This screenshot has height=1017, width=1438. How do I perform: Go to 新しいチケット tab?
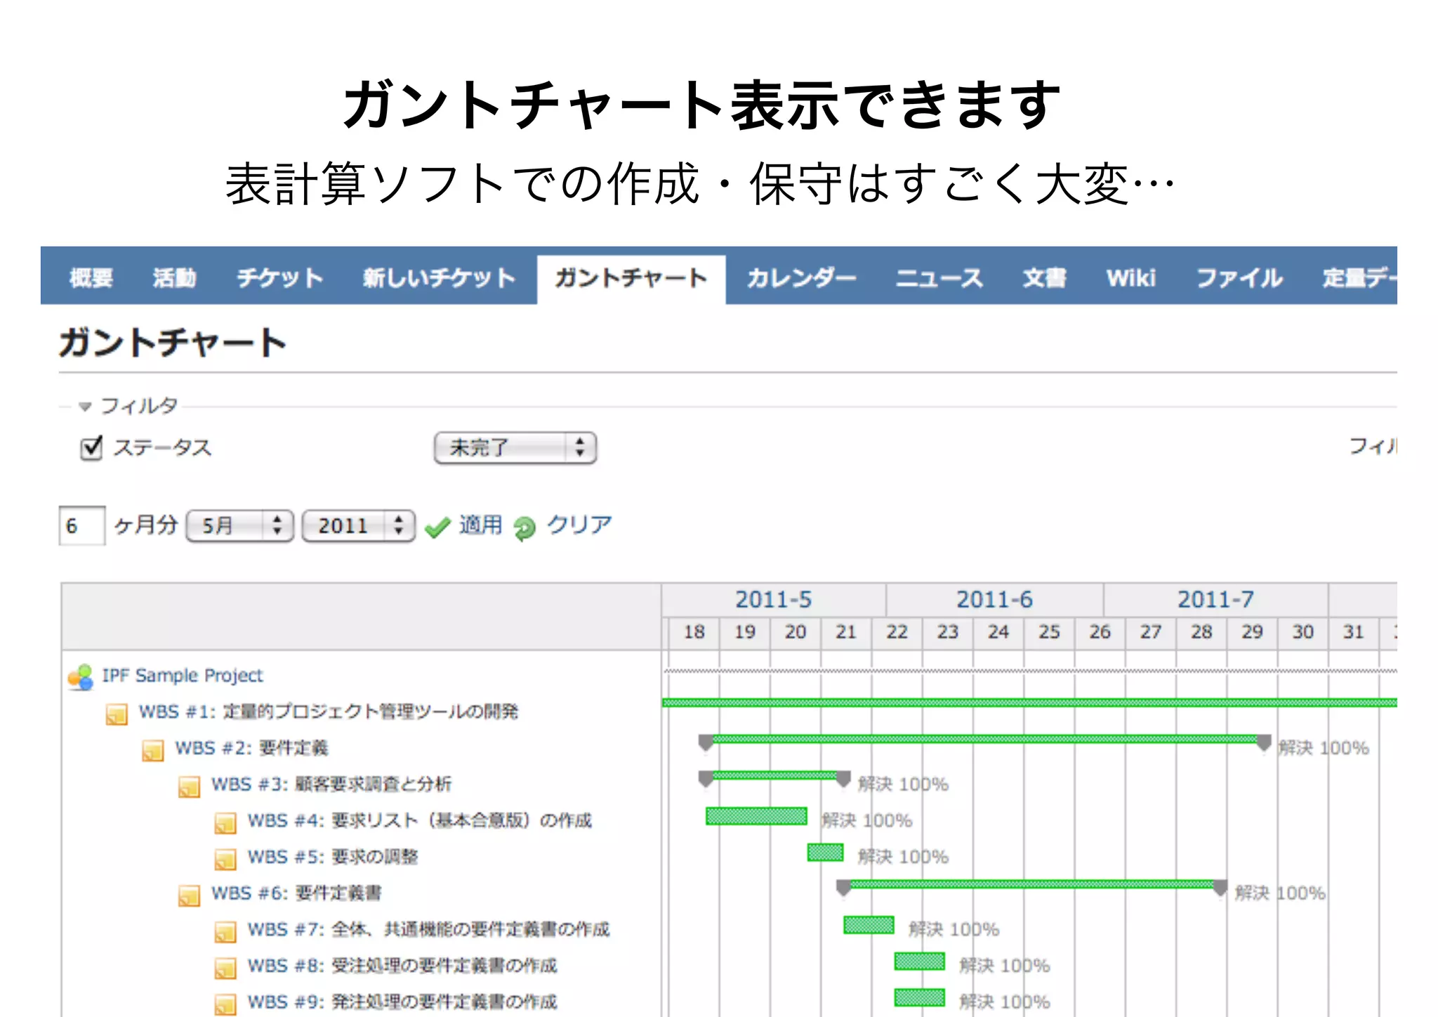point(439,278)
